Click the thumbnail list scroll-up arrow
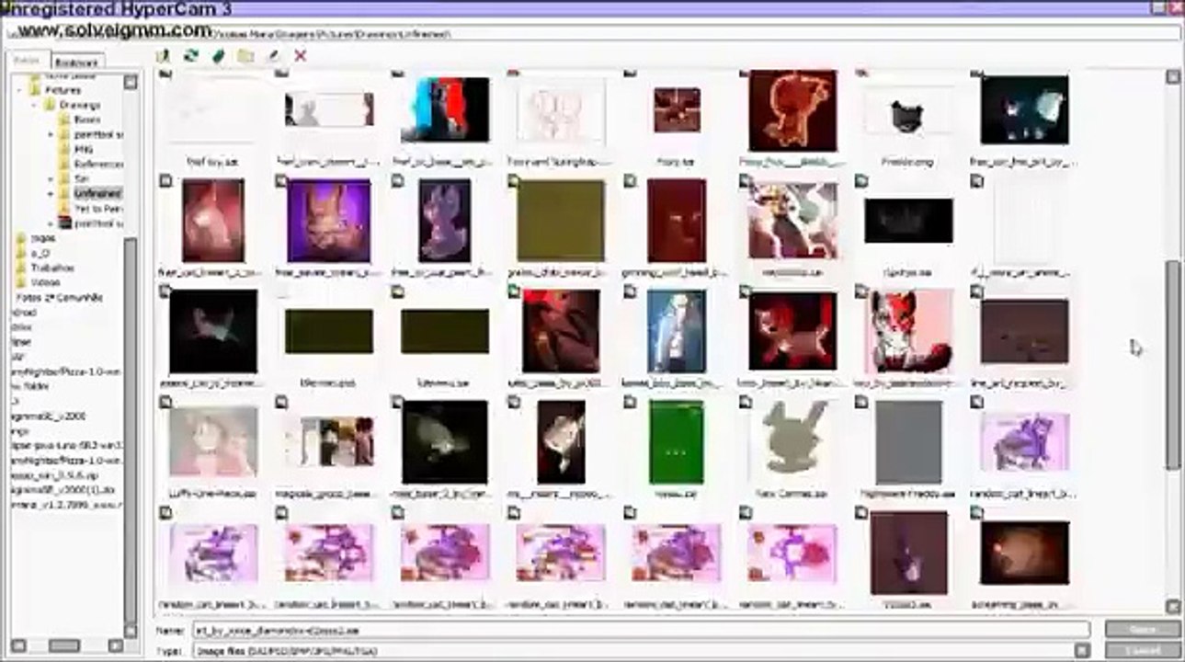The width and height of the screenshot is (1185, 662). [x=1173, y=77]
